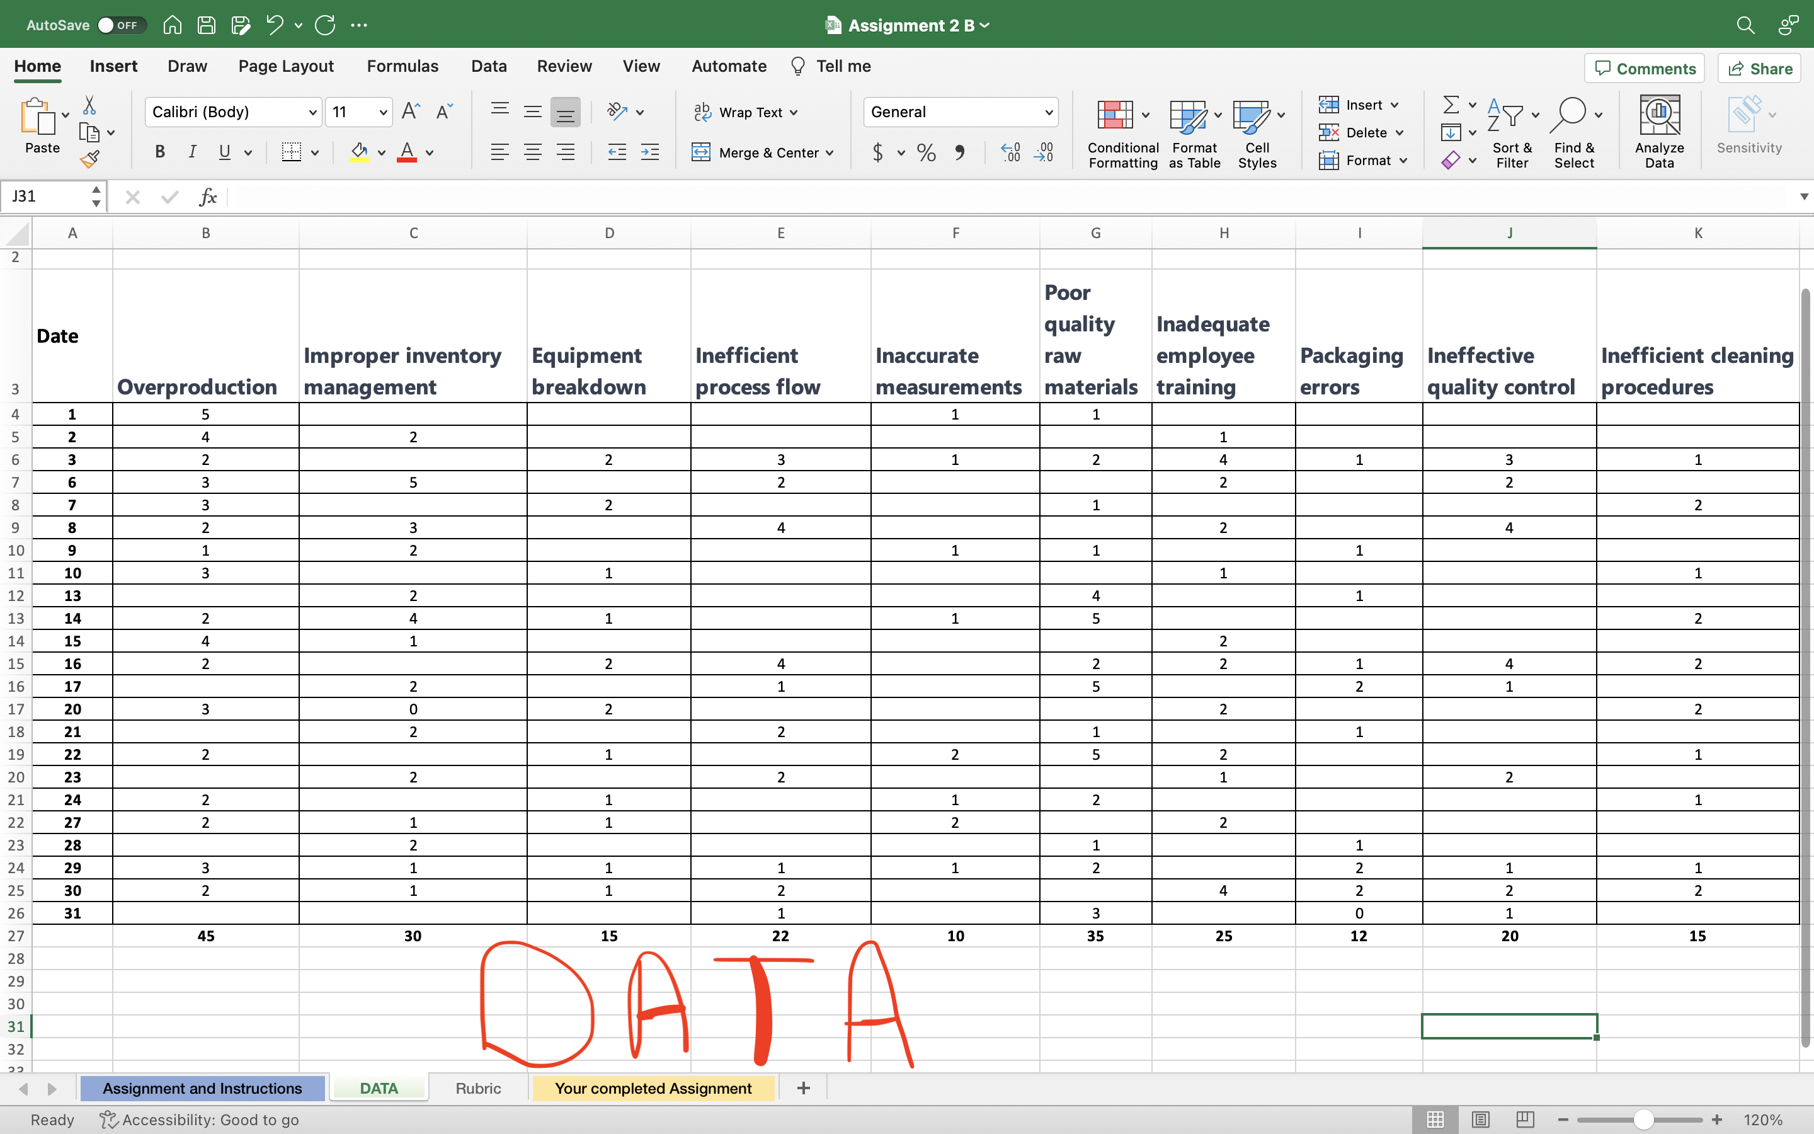Open the Comments panel
Image resolution: width=1814 pixels, height=1134 pixels.
[x=1644, y=67]
